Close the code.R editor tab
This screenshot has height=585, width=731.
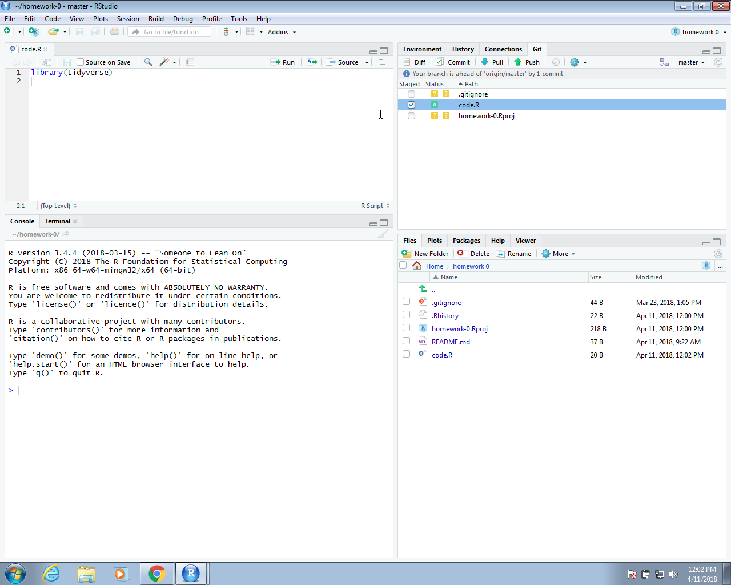click(46, 50)
